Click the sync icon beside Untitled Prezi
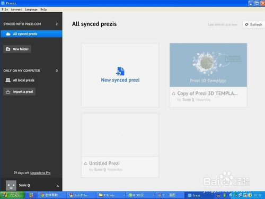This screenshot has width=265, height=199. (x=85, y=163)
